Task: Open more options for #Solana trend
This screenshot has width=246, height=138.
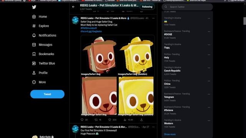Action: 209,107
